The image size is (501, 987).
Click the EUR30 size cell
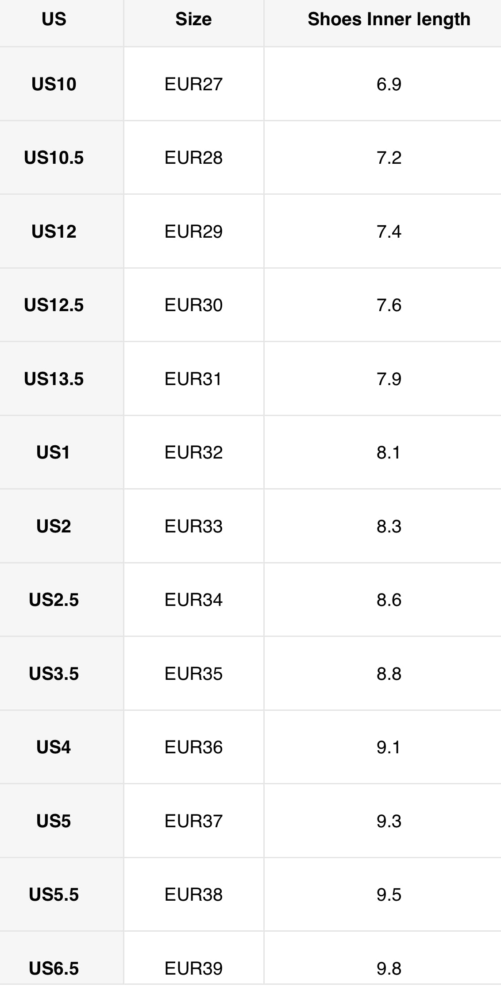[193, 305]
